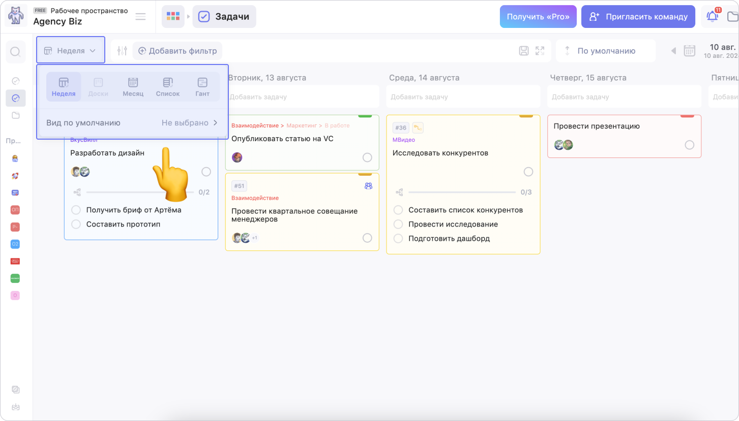Click 'Добавить задачу' field under Среда

coord(462,96)
